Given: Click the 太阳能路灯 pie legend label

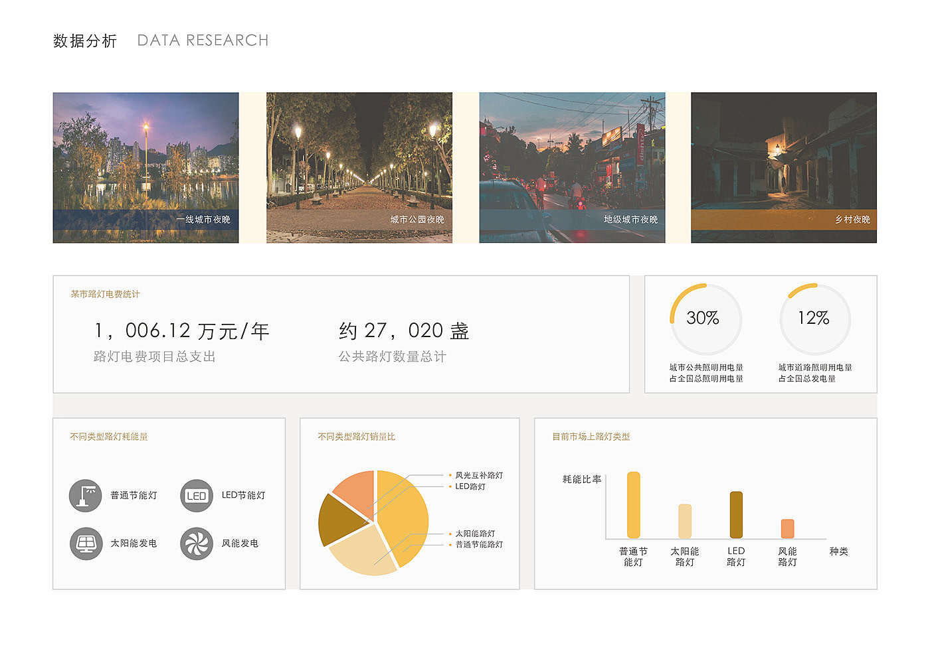Looking at the screenshot, I should 475,534.
